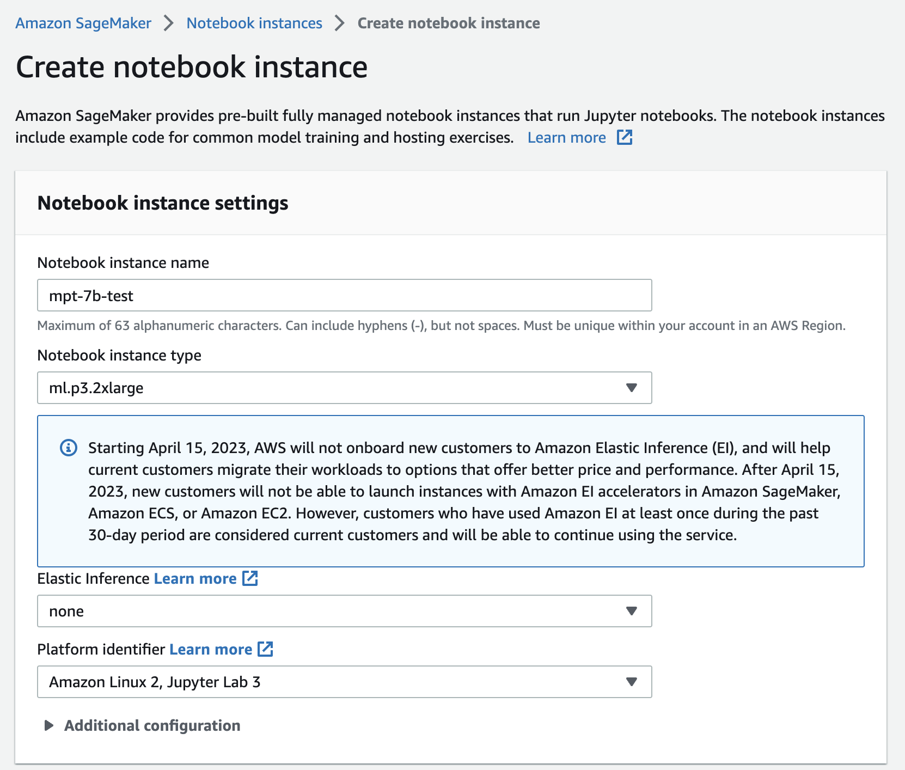Click inside the Notebook instance name field

pyautogui.click(x=343, y=295)
